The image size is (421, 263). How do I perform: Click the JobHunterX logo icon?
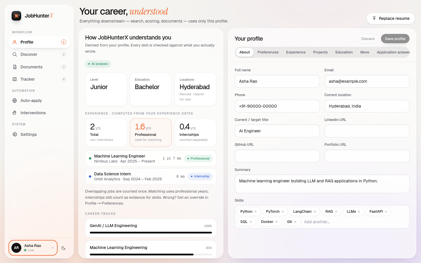[16, 16]
